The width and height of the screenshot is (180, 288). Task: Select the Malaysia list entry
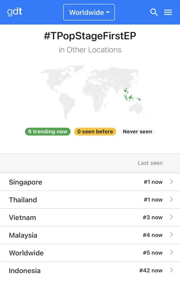click(23, 235)
